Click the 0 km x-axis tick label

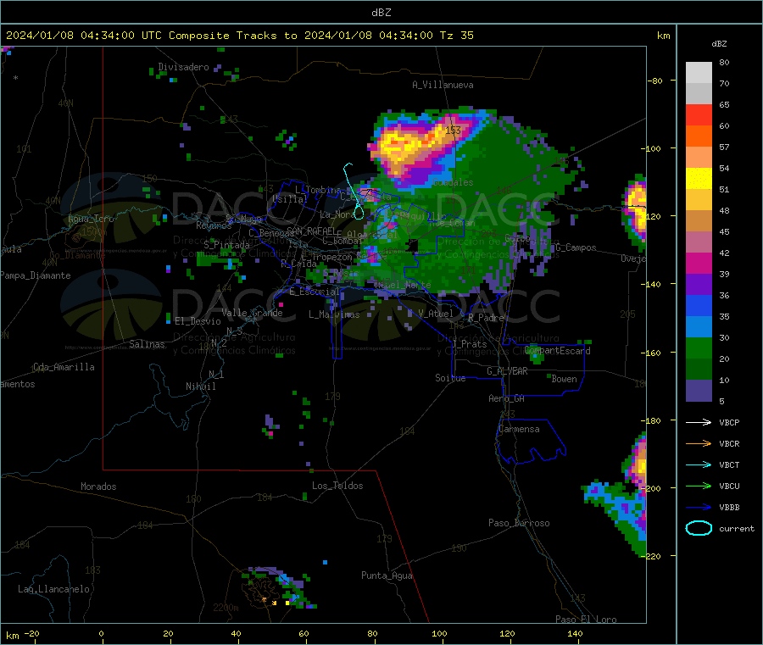[101, 633]
